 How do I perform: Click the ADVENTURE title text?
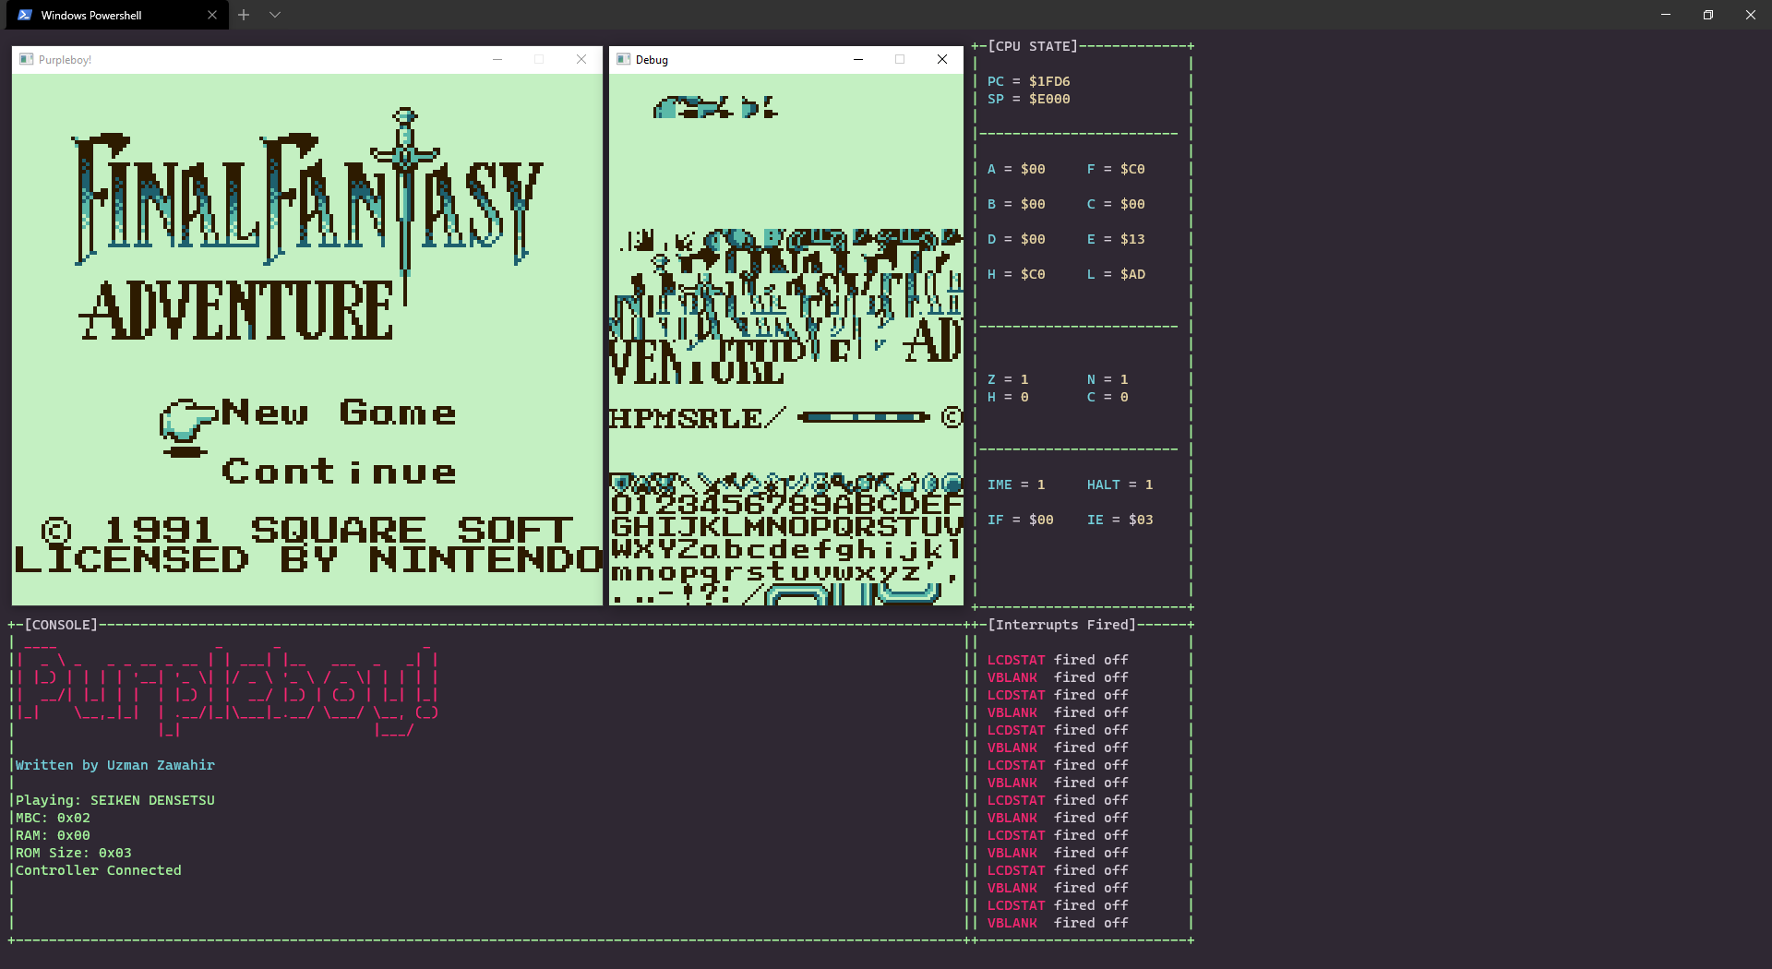[236, 310]
